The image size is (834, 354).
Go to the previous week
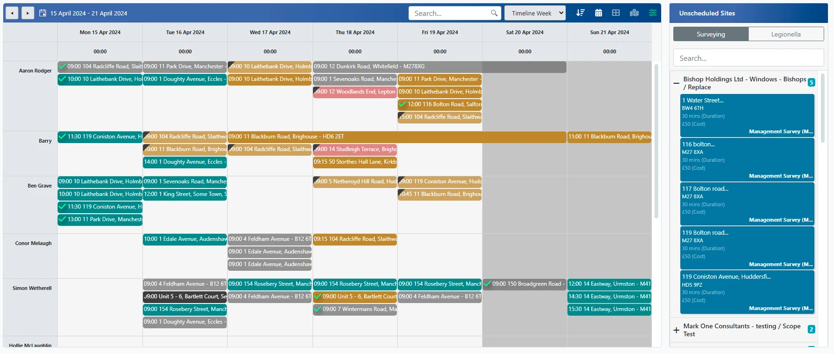coord(12,13)
